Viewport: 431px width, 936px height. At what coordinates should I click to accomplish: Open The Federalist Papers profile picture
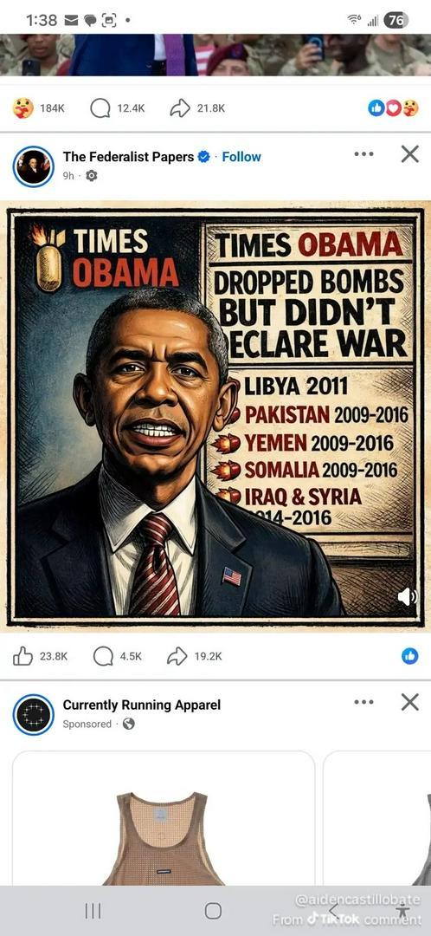[34, 166]
